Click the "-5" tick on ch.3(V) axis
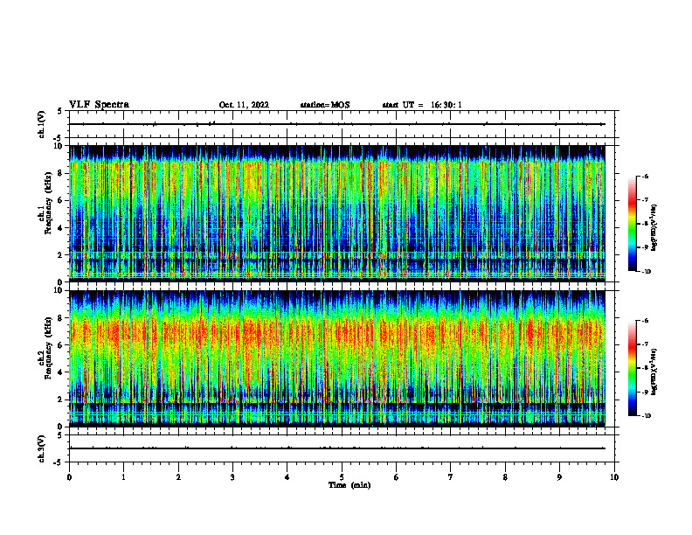The width and height of the screenshot is (692, 535). (x=59, y=462)
